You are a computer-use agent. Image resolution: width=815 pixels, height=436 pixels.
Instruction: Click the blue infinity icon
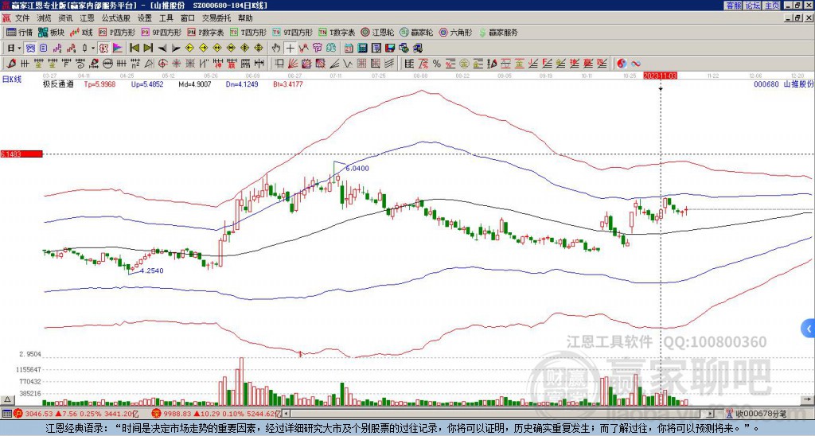tap(636, 64)
